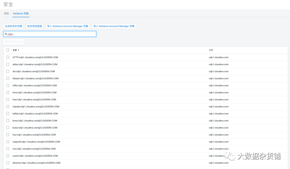The width and height of the screenshot is (290, 169).
Task: Tick the phoenix/cdp1.cloudera.com row checkbox
Action: (x=8, y=163)
